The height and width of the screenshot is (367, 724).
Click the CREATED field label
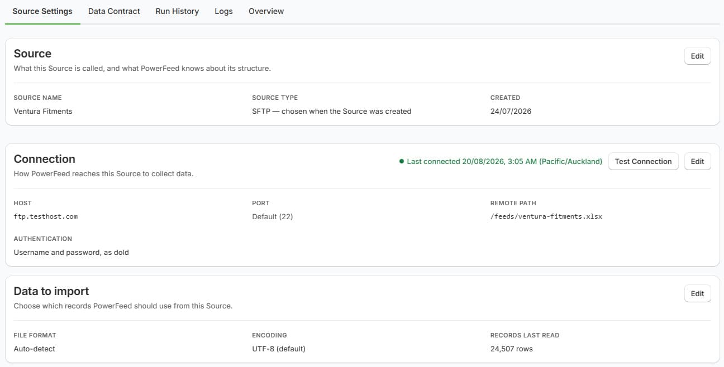[x=505, y=98]
